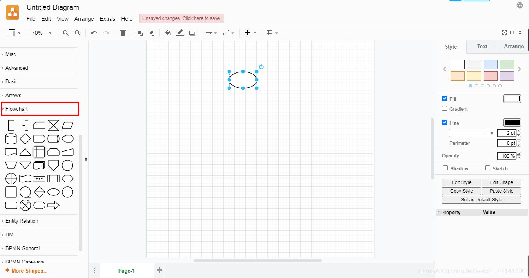Click the draw.io app logo
Image resolution: width=529 pixels, height=278 pixels.
coord(13,13)
